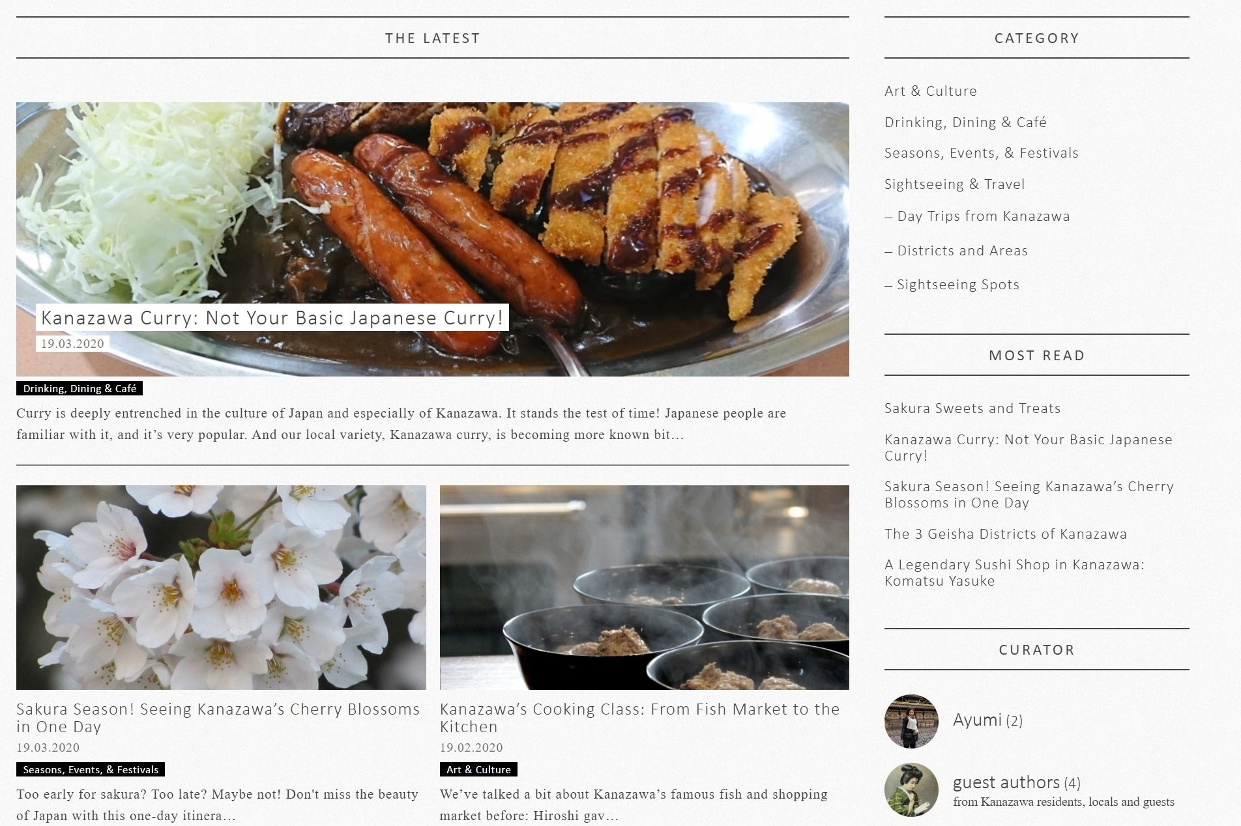The width and height of the screenshot is (1241, 826).
Task: Open the cherry blossoms article thumbnail
Action: pos(221,587)
